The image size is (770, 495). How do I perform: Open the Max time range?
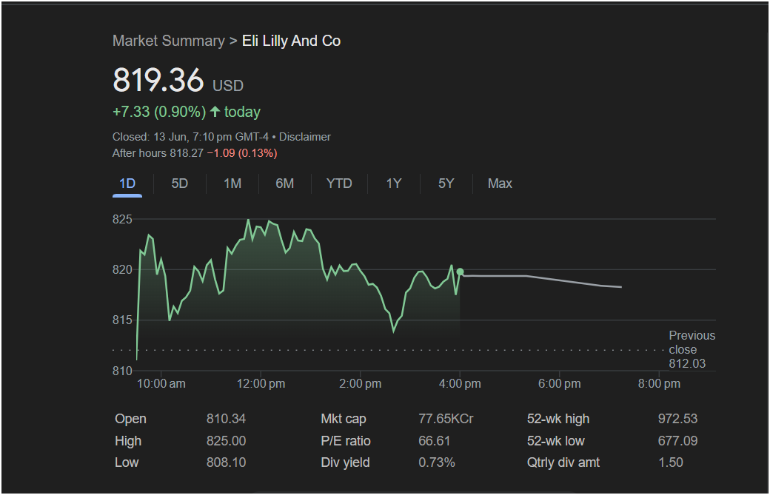(500, 184)
